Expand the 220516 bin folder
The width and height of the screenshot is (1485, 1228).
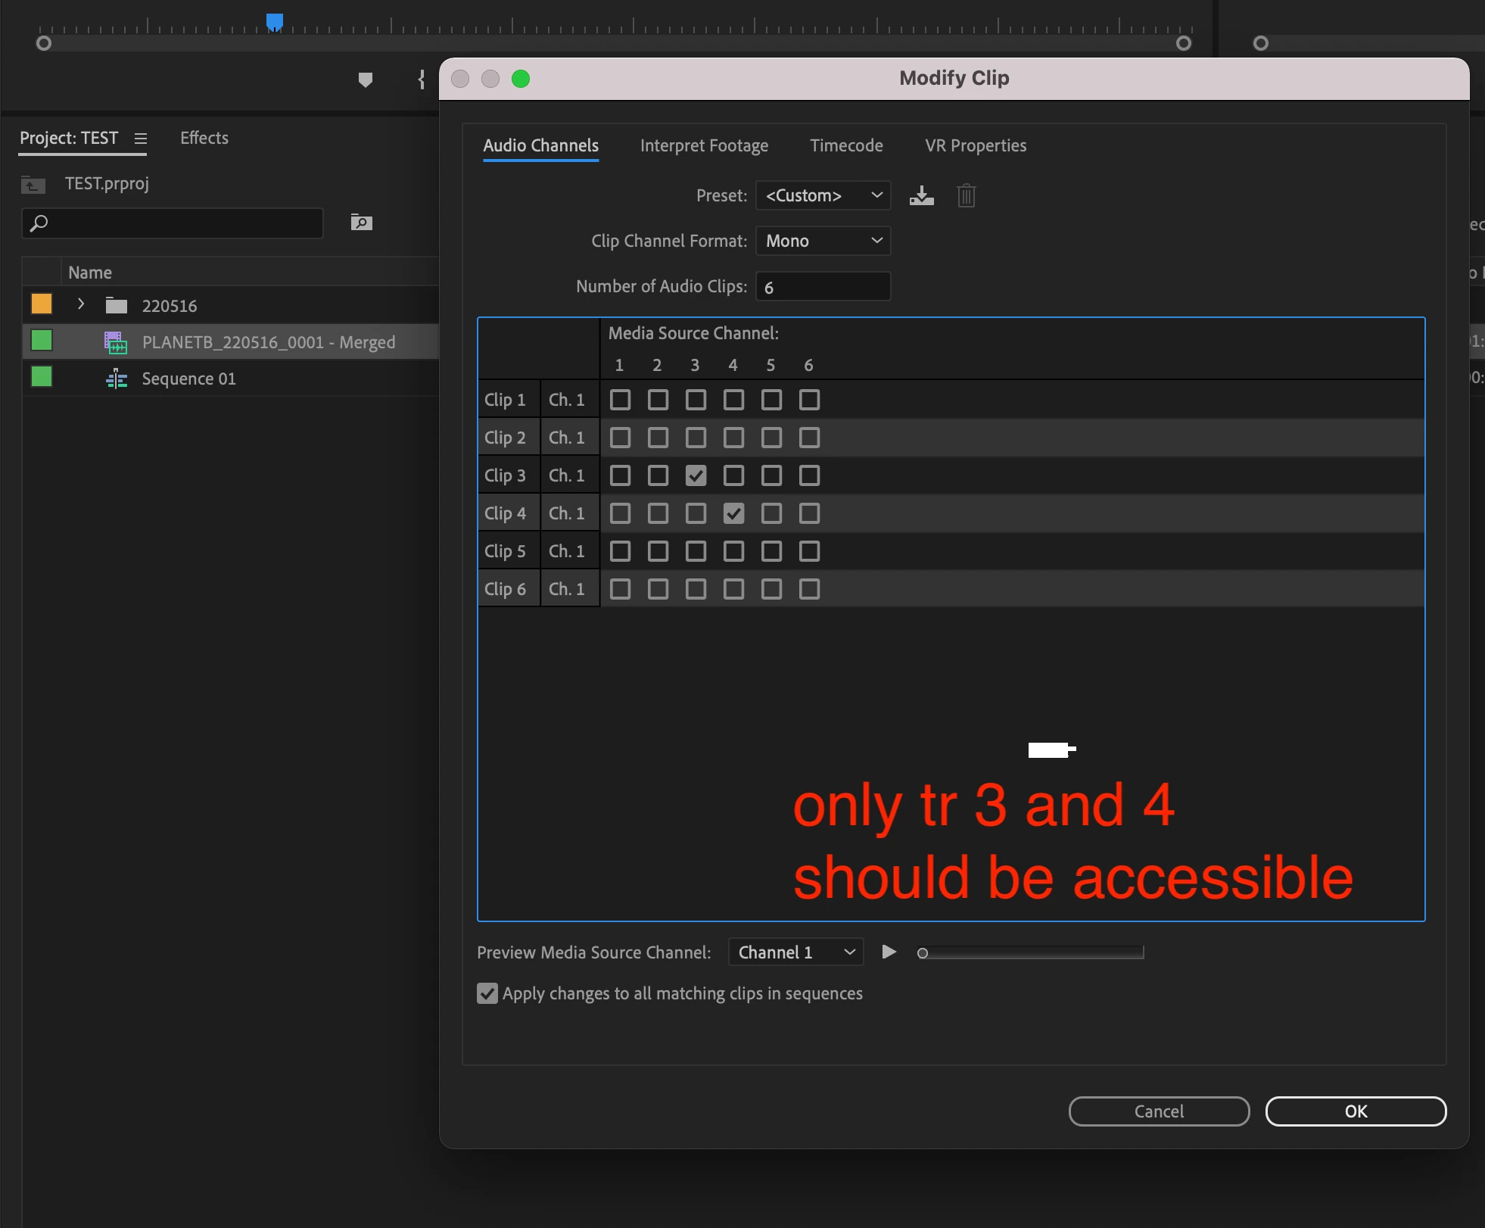tap(81, 304)
